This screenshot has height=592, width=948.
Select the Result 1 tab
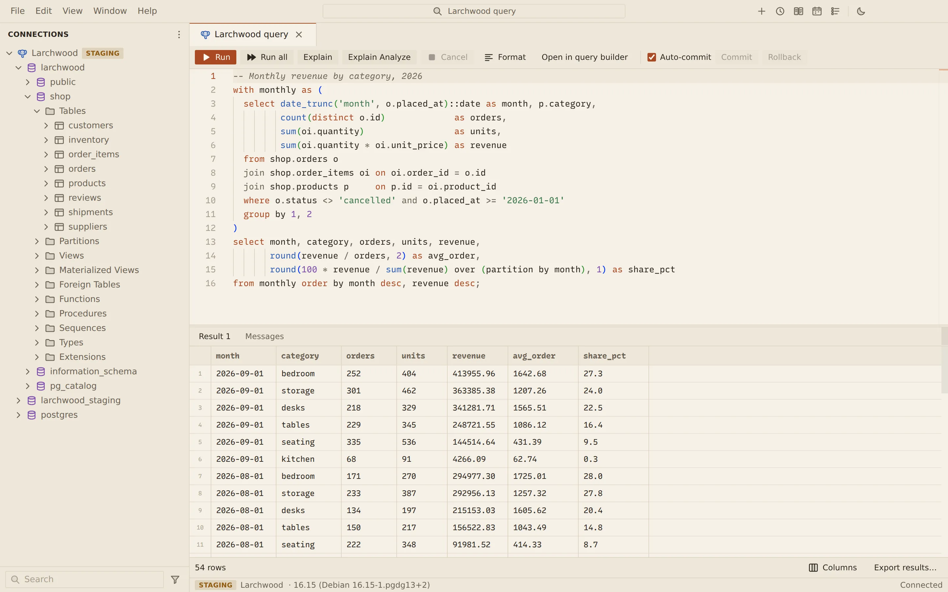tap(215, 336)
